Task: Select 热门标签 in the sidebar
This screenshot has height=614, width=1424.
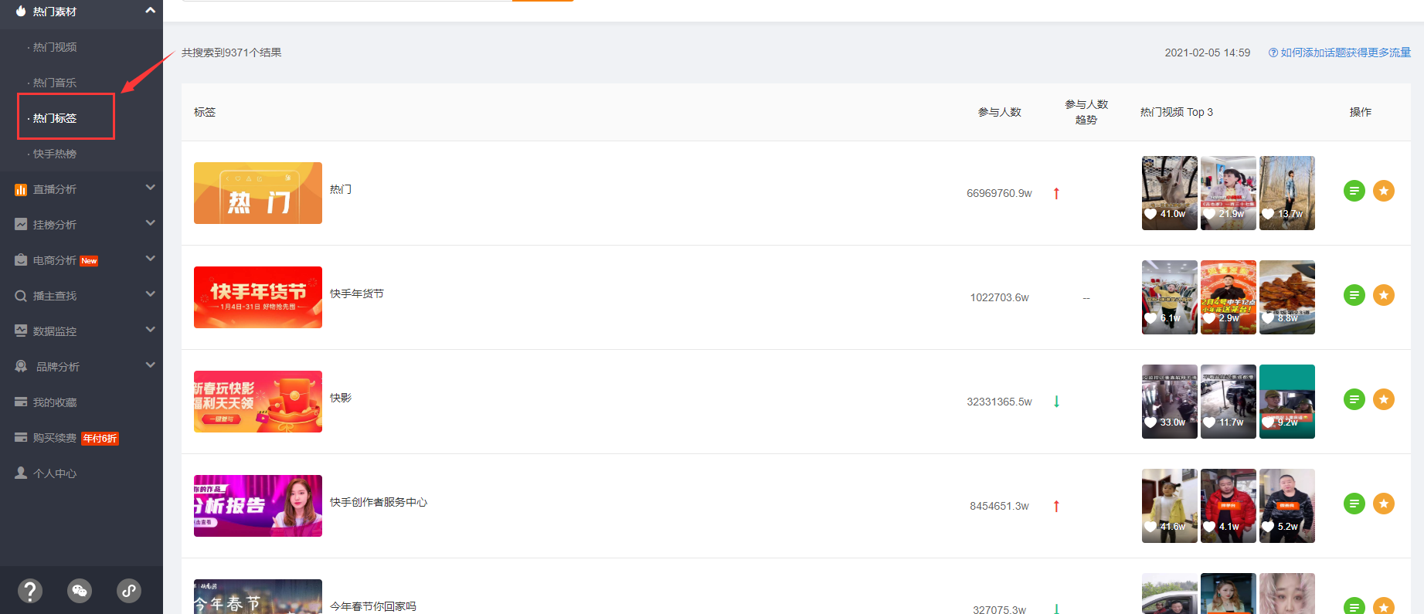Action: click(55, 118)
